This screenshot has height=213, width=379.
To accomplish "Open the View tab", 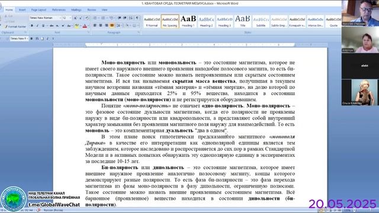I will pos(104,10).
